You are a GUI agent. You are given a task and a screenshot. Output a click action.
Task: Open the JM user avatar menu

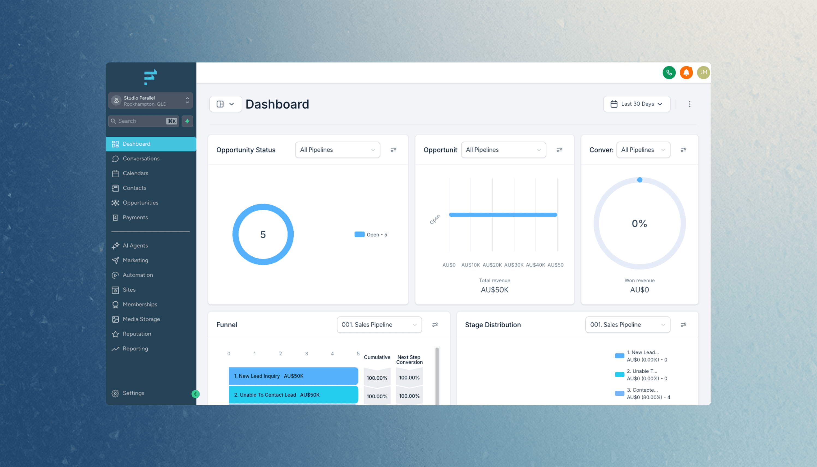tap(703, 73)
